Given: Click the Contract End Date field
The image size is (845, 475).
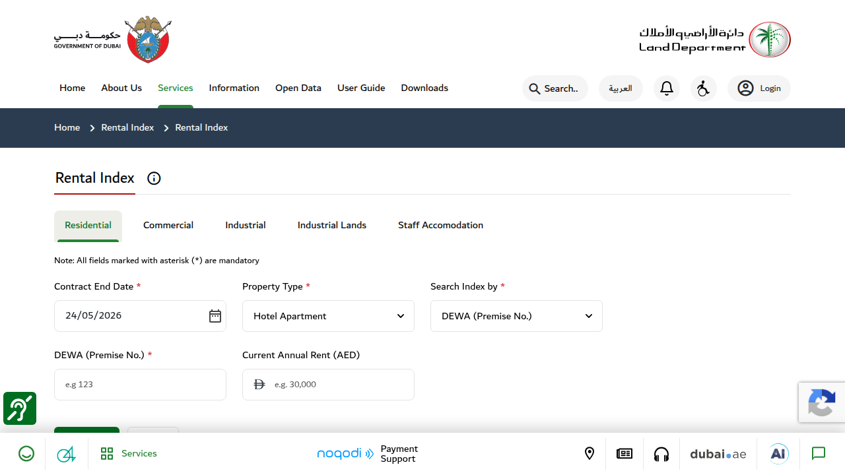Looking at the screenshot, I should click(140, 316).
